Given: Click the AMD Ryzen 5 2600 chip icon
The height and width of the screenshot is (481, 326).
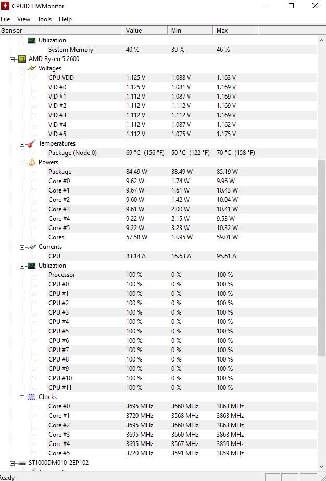Looking at the screenshot, I should 21,58.
